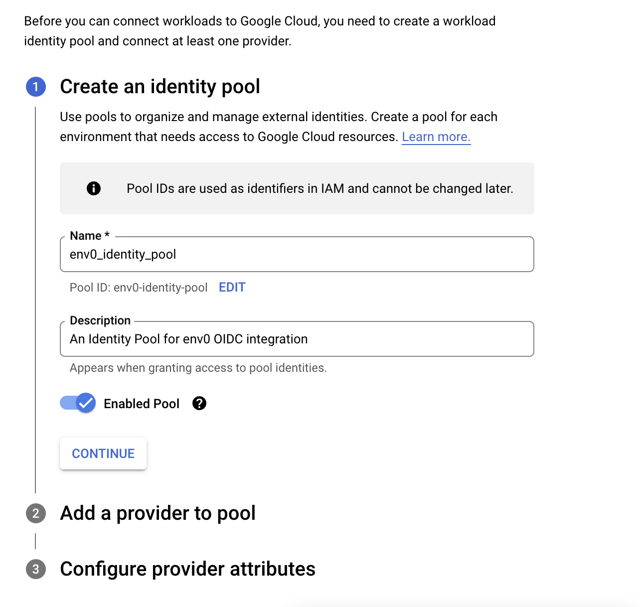The width and height of the screenshot is (640, 607).
Task: Focus the Description text field
Action: 297,339
